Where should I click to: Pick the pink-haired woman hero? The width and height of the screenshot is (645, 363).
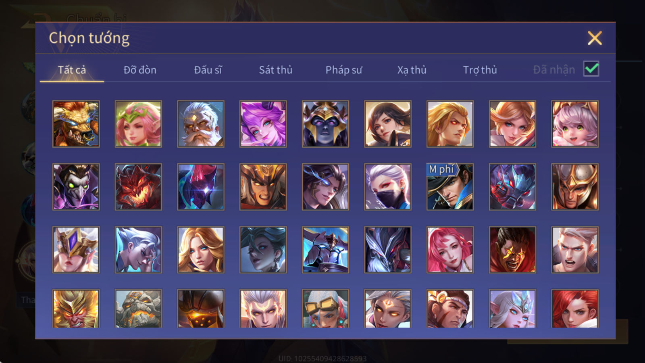(450, 250)
